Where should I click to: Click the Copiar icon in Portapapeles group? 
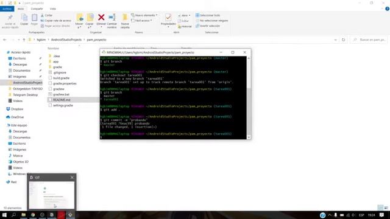click(24, 18)
